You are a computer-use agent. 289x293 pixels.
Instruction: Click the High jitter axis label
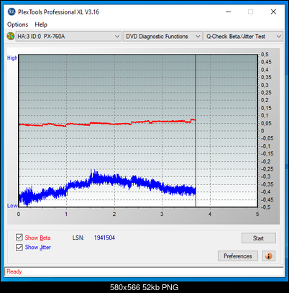point(12,58)
